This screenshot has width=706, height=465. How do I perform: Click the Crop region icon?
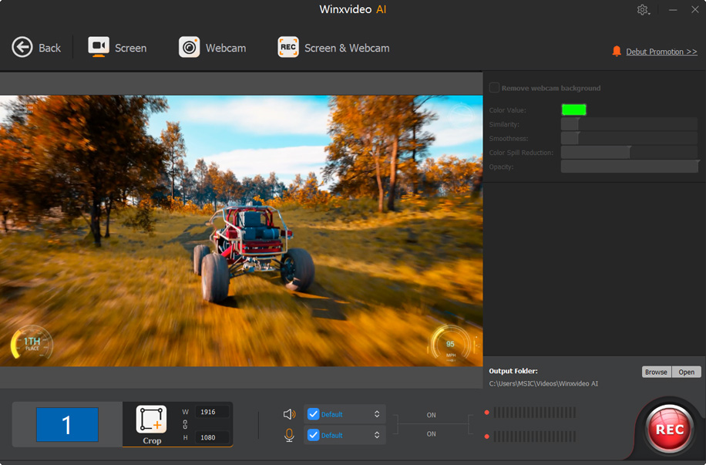pyautogui.click(x=151, y=420)
